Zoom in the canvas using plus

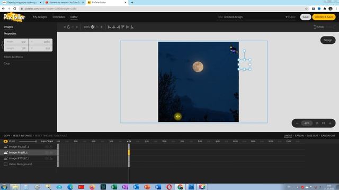pos(330,123)
